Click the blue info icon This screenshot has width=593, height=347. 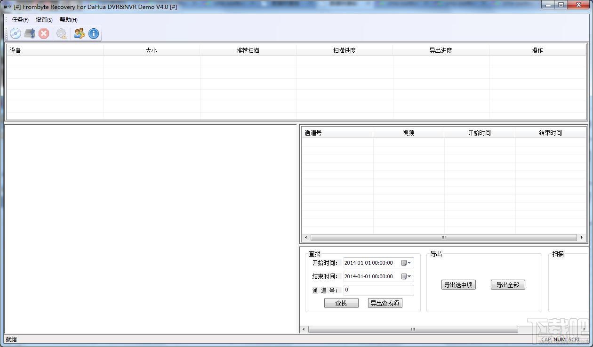[94, 33]
